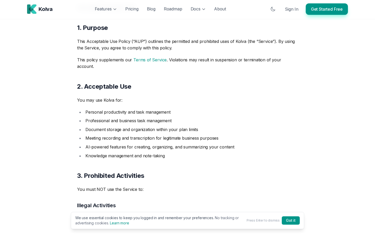Follow the Learn more cookie link

pos(120,223)
